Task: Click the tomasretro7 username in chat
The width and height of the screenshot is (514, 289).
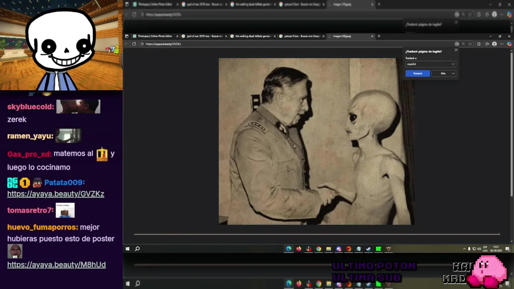Action: point(30,210)
